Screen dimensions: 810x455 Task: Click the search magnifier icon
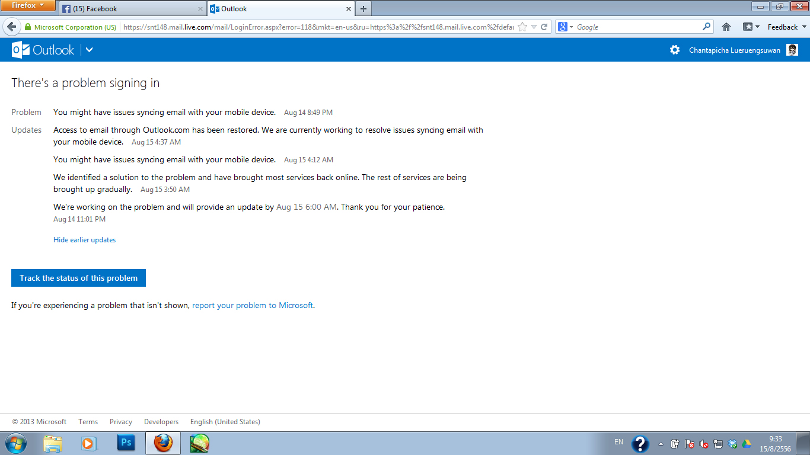[x=706, y=27]
